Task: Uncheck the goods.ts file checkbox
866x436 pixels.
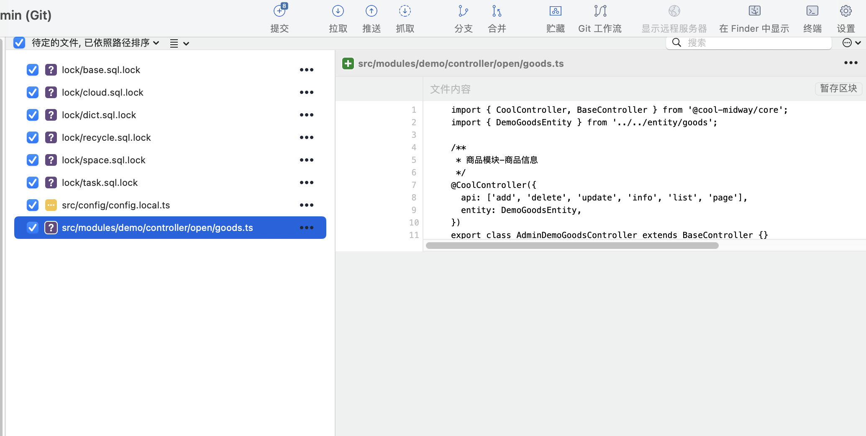Action: (x=33, y=228)
